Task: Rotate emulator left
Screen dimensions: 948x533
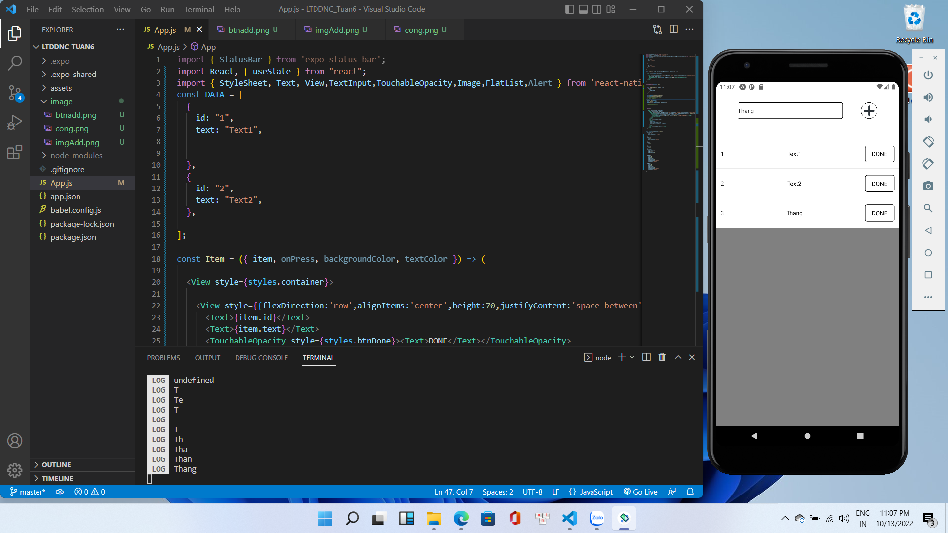Action: [x=928, y=142]
